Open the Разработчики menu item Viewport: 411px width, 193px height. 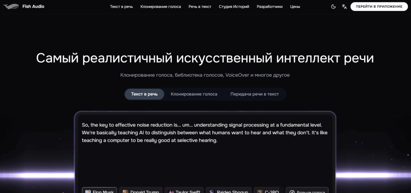(269, 7)
